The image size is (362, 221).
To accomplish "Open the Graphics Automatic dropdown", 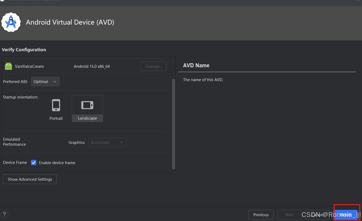I will click(107, 143).
